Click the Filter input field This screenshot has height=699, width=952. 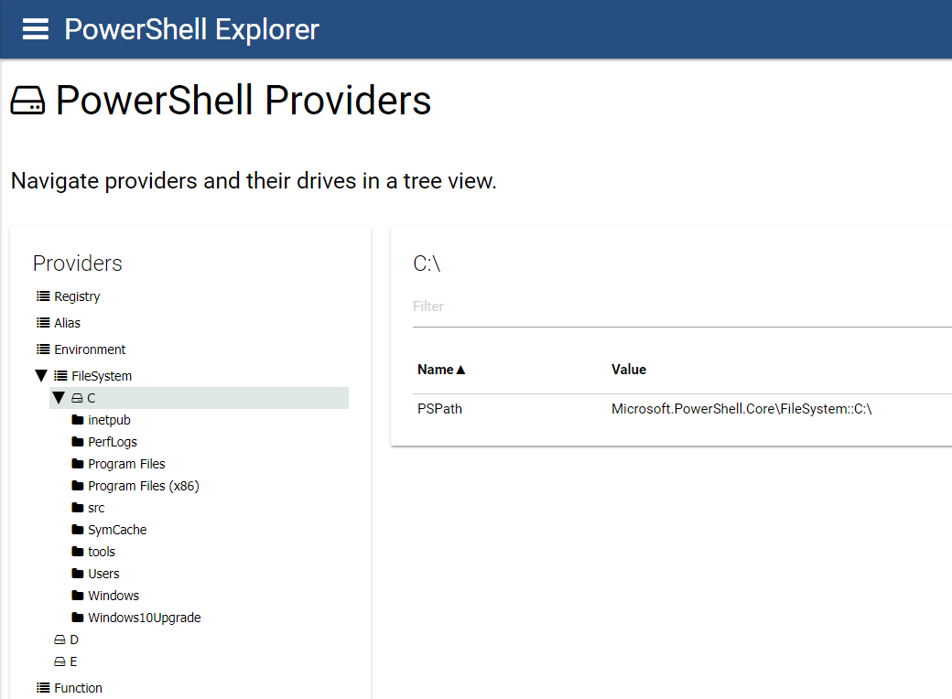coord(682,306)
